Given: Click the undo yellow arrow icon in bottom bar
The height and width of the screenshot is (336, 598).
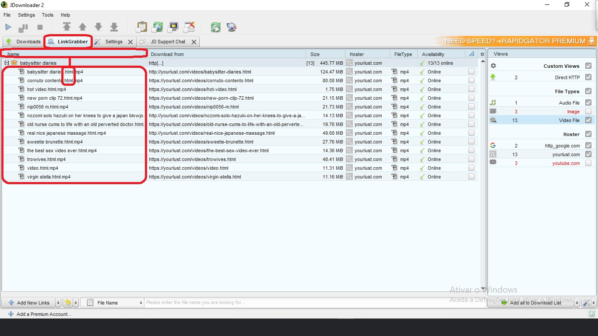Looking at the screenshot, I should pyautogui.click(x=68, y=302).
